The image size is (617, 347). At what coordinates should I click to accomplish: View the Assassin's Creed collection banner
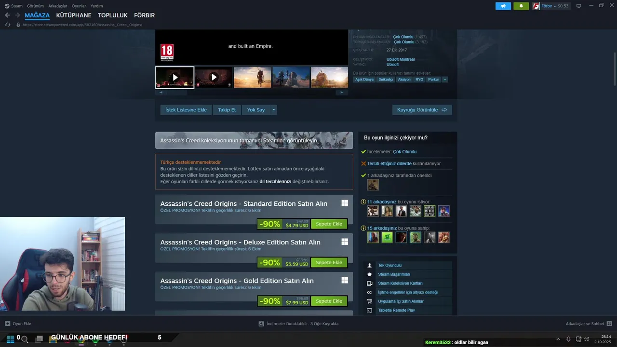[254, 140]
